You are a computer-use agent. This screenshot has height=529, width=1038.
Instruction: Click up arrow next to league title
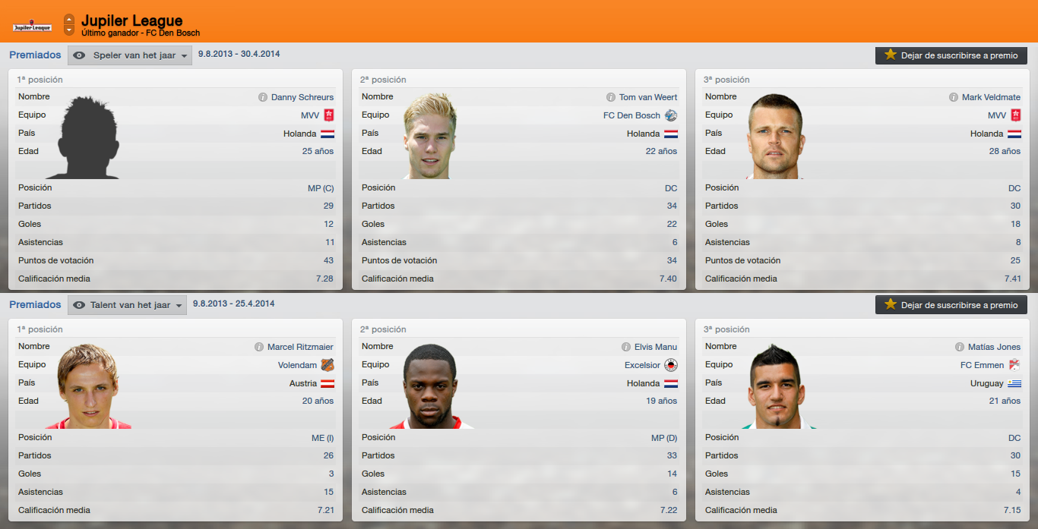[x=69, y=19]
